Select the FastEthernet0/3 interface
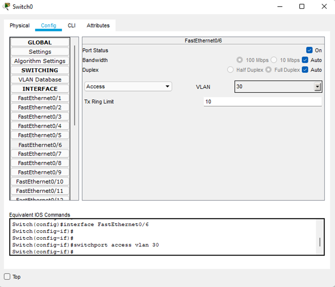The width and height of the screenshot is (335, 287). coord(40,116)
